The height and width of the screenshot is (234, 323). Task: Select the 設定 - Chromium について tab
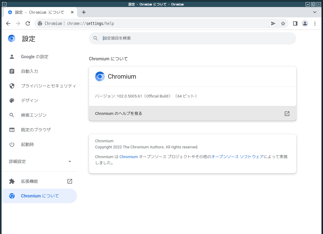click(41, 12)
